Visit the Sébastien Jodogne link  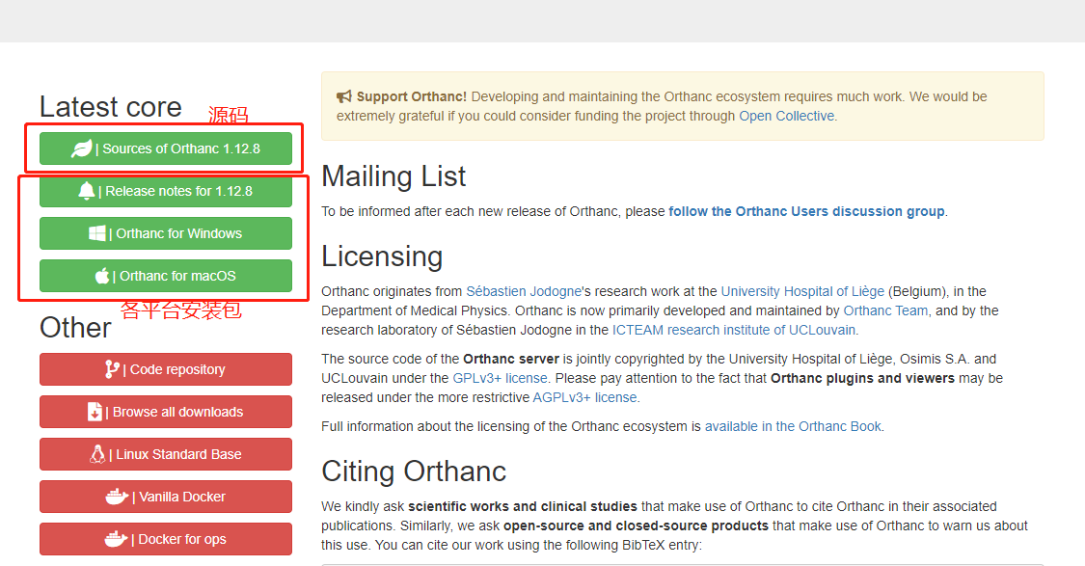click(524, 291)
